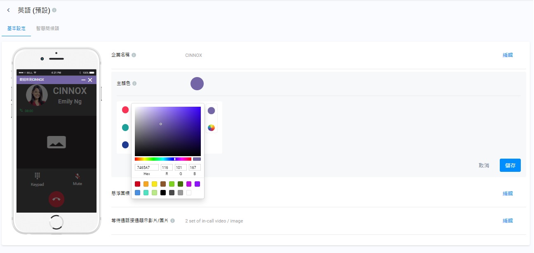Click in the saturation gradient area of color picker
This screenshot has width=534, height=253.
click(x=168, y=131)
